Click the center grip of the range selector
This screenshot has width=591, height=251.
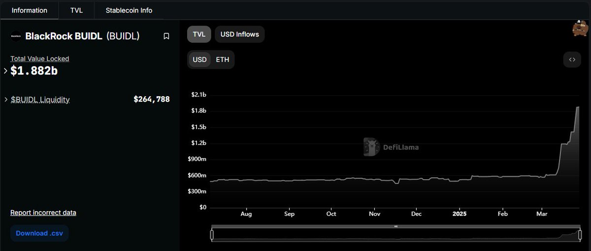(x=395, y=226)
